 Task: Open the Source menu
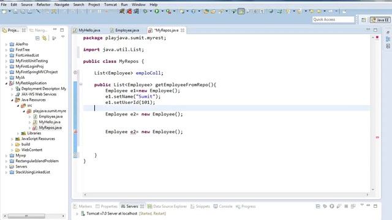pyautogui.click(x=27, y=4)
